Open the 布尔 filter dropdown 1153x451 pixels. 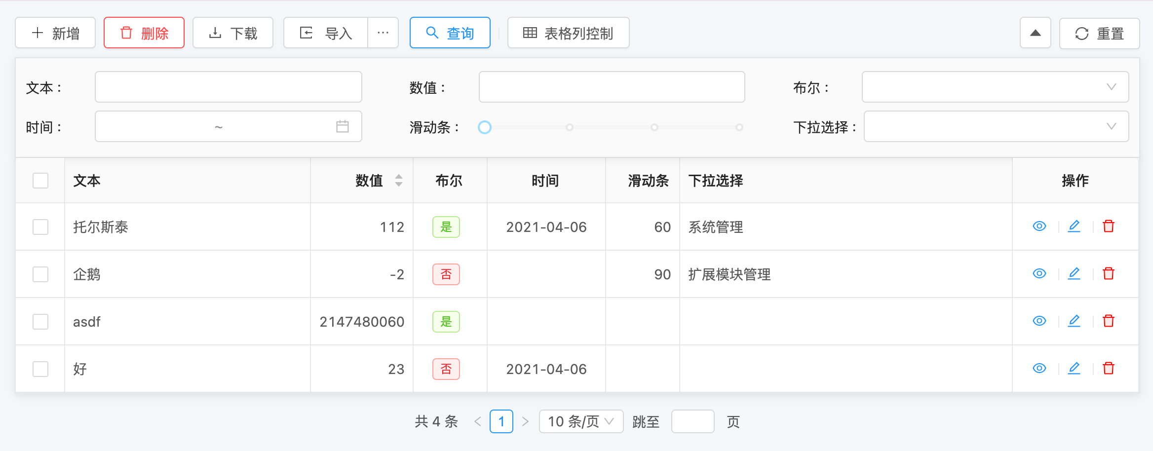point(996,87)
